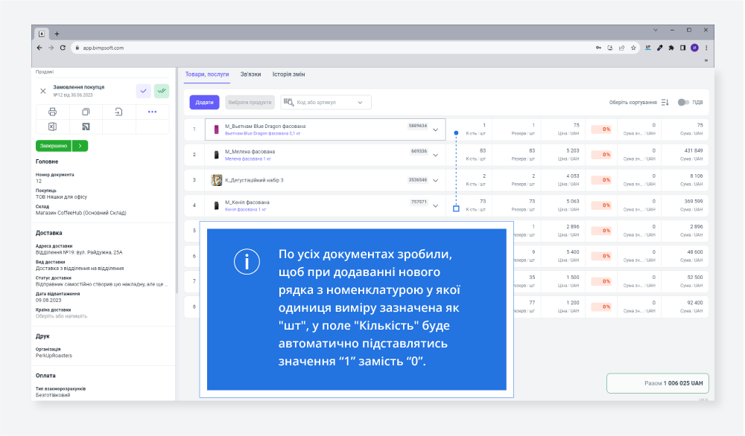
Task: Click the sorting order icon
Action: pyautogui.click(x=665, y=102)
